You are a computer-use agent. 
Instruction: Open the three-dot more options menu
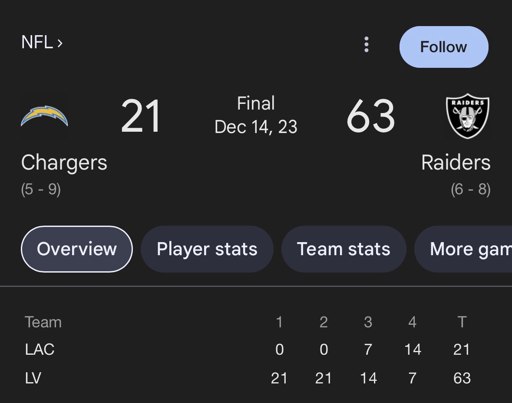point(367,44)
